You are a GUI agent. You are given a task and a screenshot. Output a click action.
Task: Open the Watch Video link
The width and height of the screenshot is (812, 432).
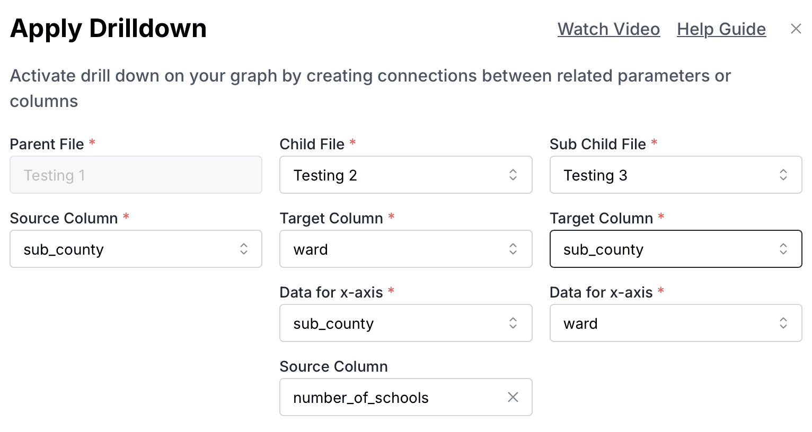click(608, 29)
